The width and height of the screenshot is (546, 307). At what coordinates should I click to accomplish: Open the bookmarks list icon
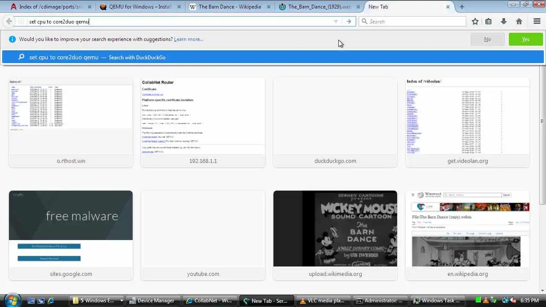click(x=488, y=21)
